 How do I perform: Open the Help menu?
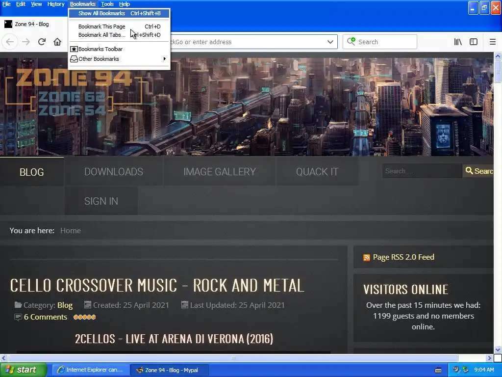pos(124,4)
